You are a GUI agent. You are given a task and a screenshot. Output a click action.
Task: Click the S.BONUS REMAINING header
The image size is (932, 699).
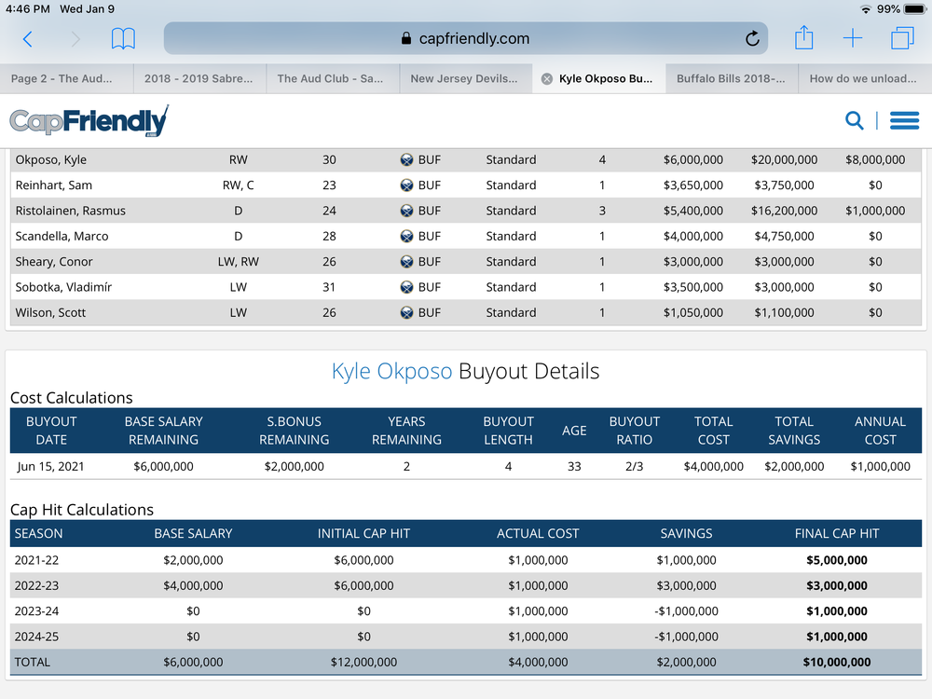click(294, 431)
